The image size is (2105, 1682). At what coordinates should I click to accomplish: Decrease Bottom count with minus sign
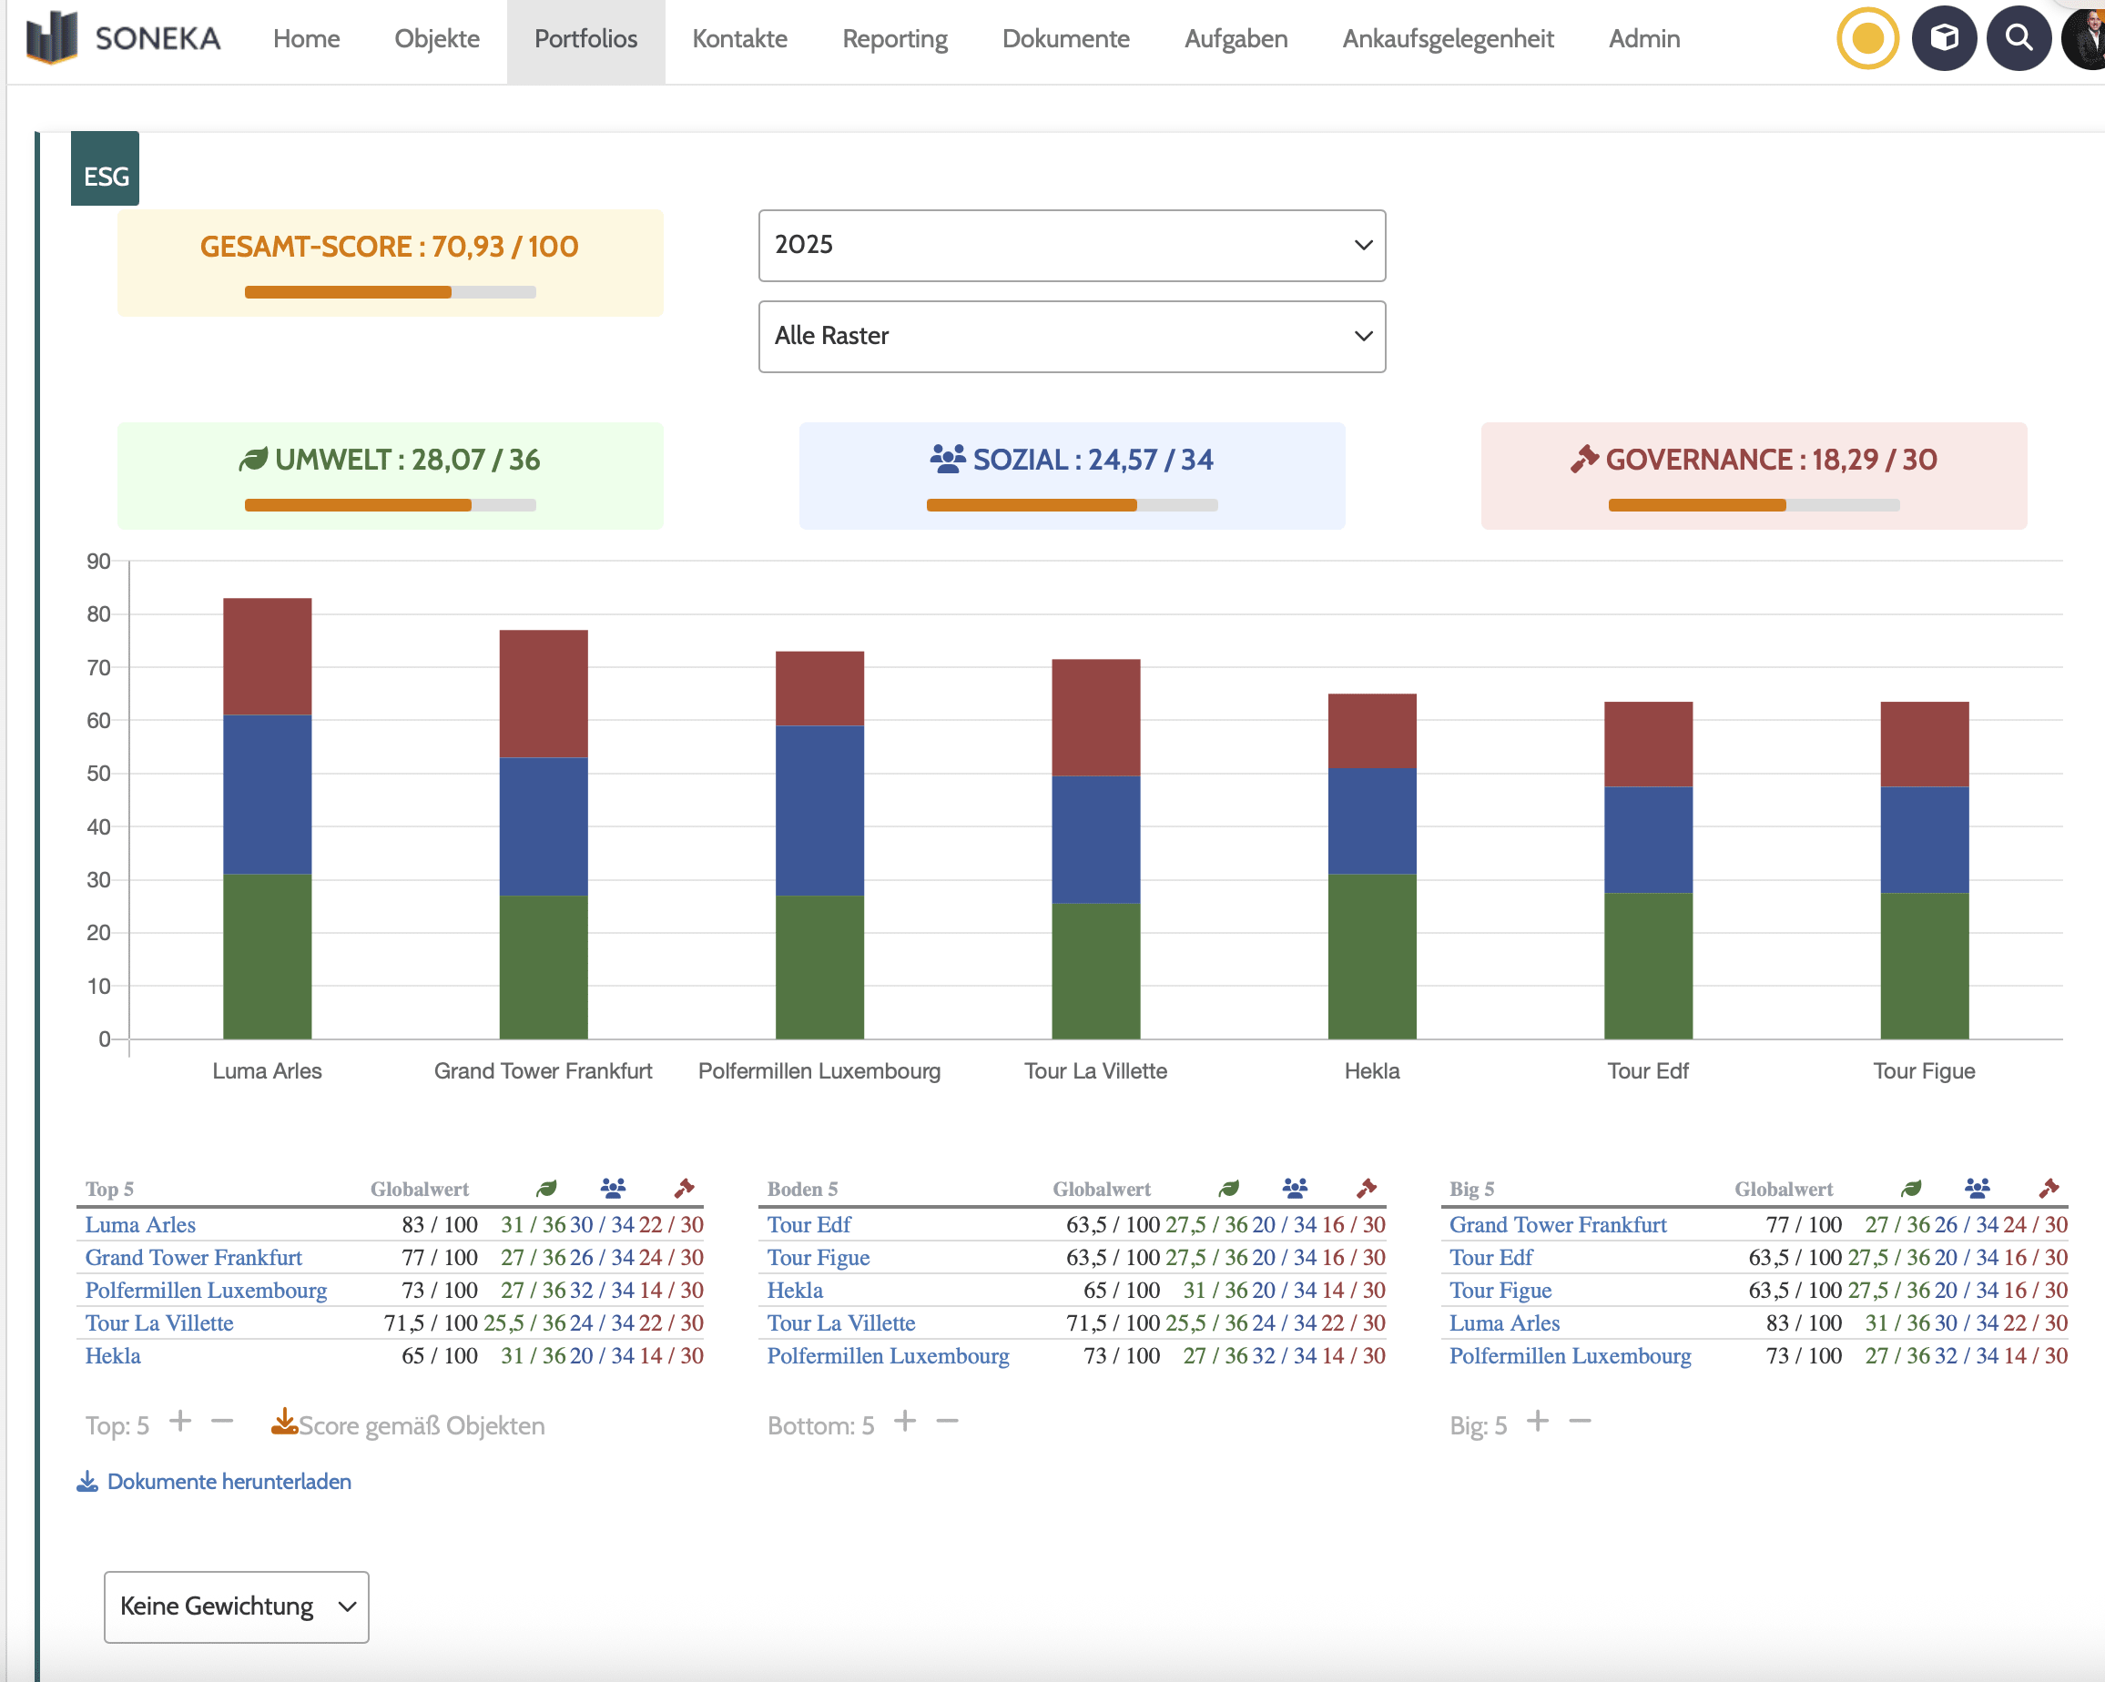pos(947,1422)
